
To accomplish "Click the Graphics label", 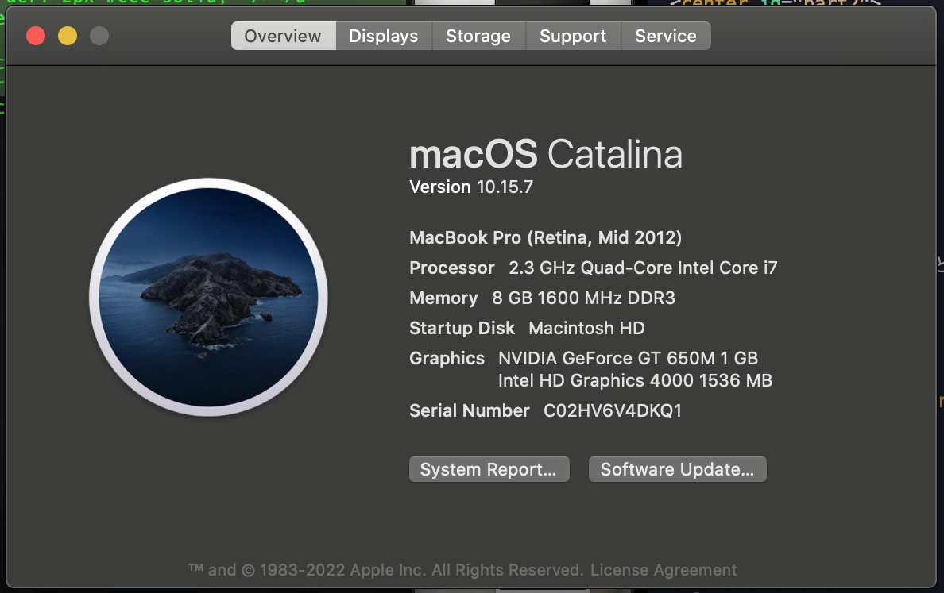I will click(447, 358).
